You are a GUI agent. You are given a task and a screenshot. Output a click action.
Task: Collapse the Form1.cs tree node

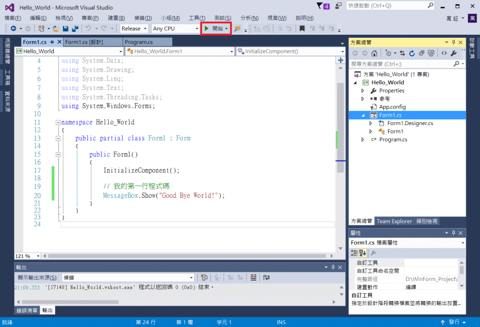pos(363,115)
